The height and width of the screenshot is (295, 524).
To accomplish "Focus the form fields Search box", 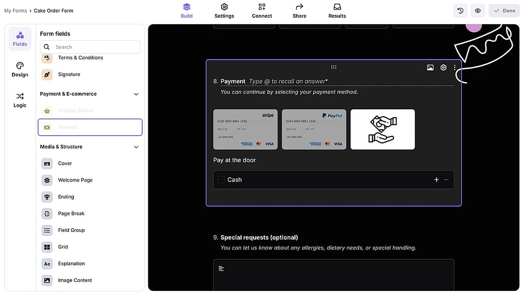I will [x=90, y=47].
